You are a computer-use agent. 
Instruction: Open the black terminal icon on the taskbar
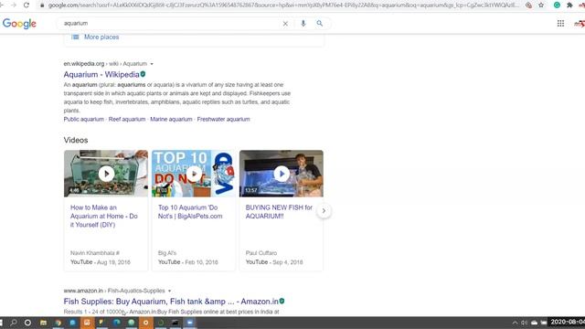click(175, 323)
